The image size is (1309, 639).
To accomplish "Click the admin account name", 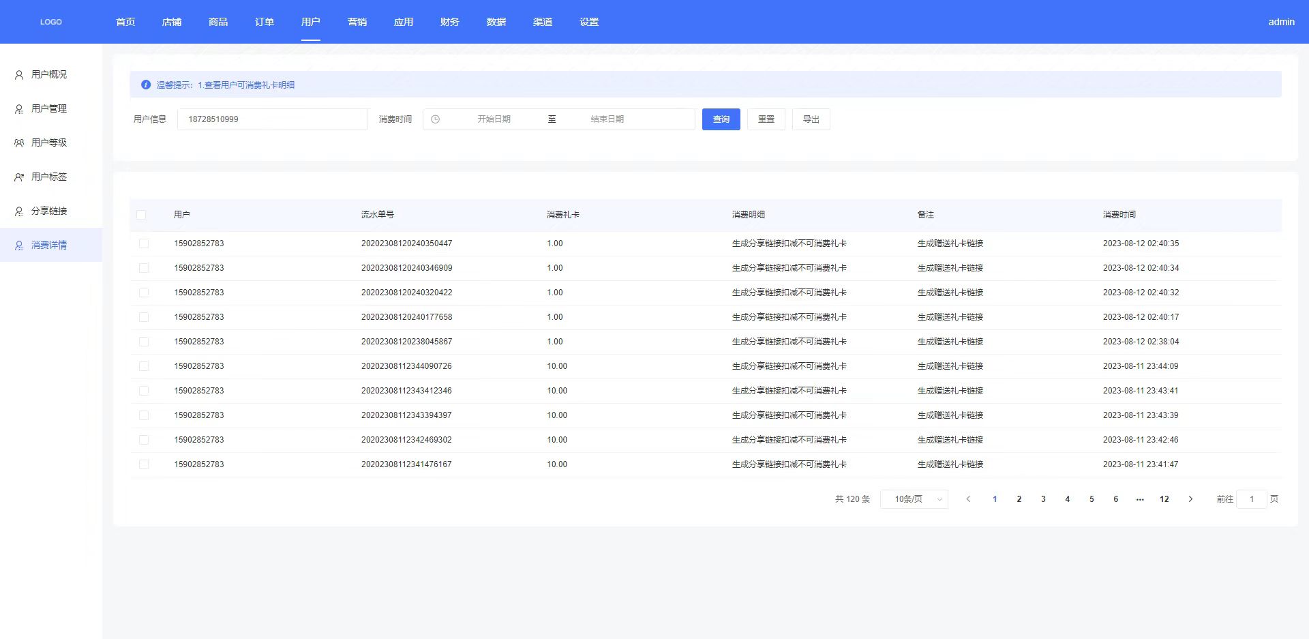I will click(1281, 22).
